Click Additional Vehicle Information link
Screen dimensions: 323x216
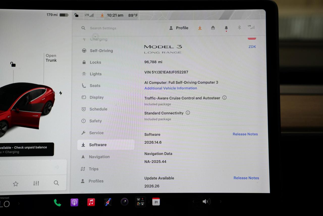pos(171,88)
